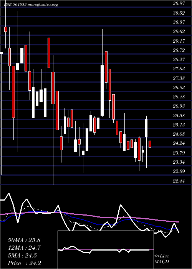Click the 26.48 price axis label
The width and height of the screenshot is (192, 269).
coord(179,96)
